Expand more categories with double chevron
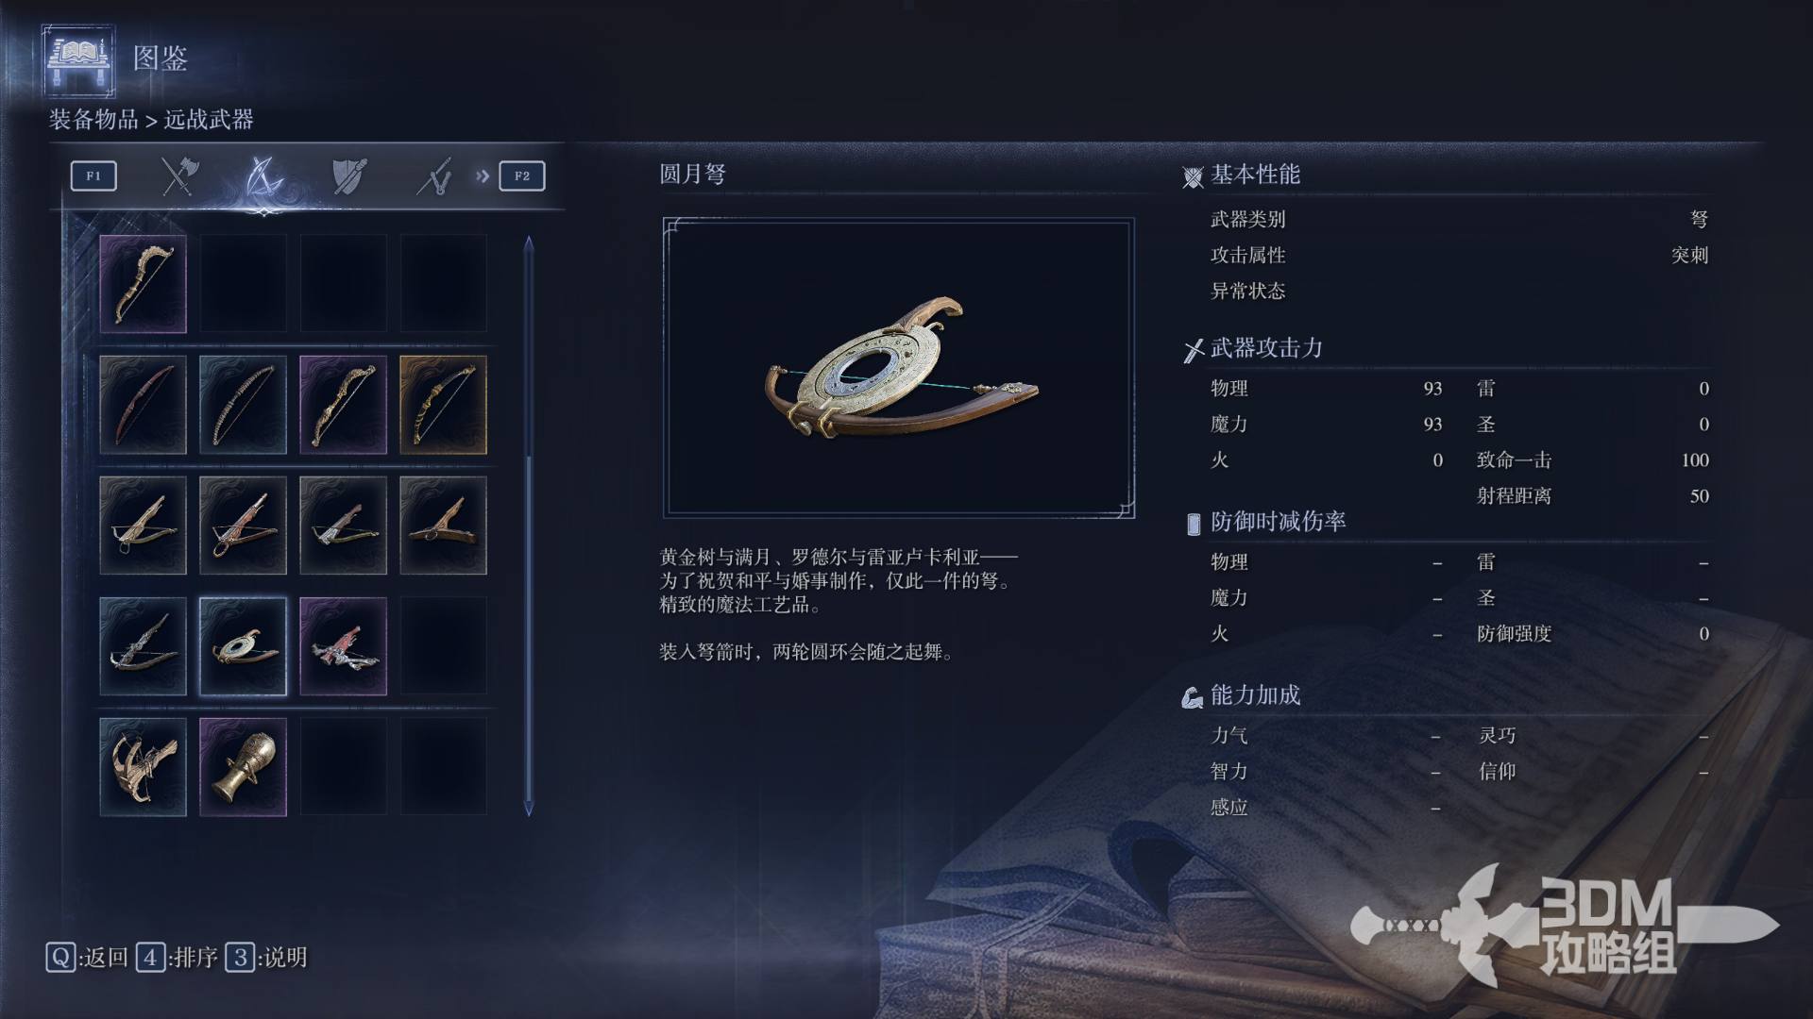The width and height of the screenshot is (1813, 1019). (x=483, y=176)
